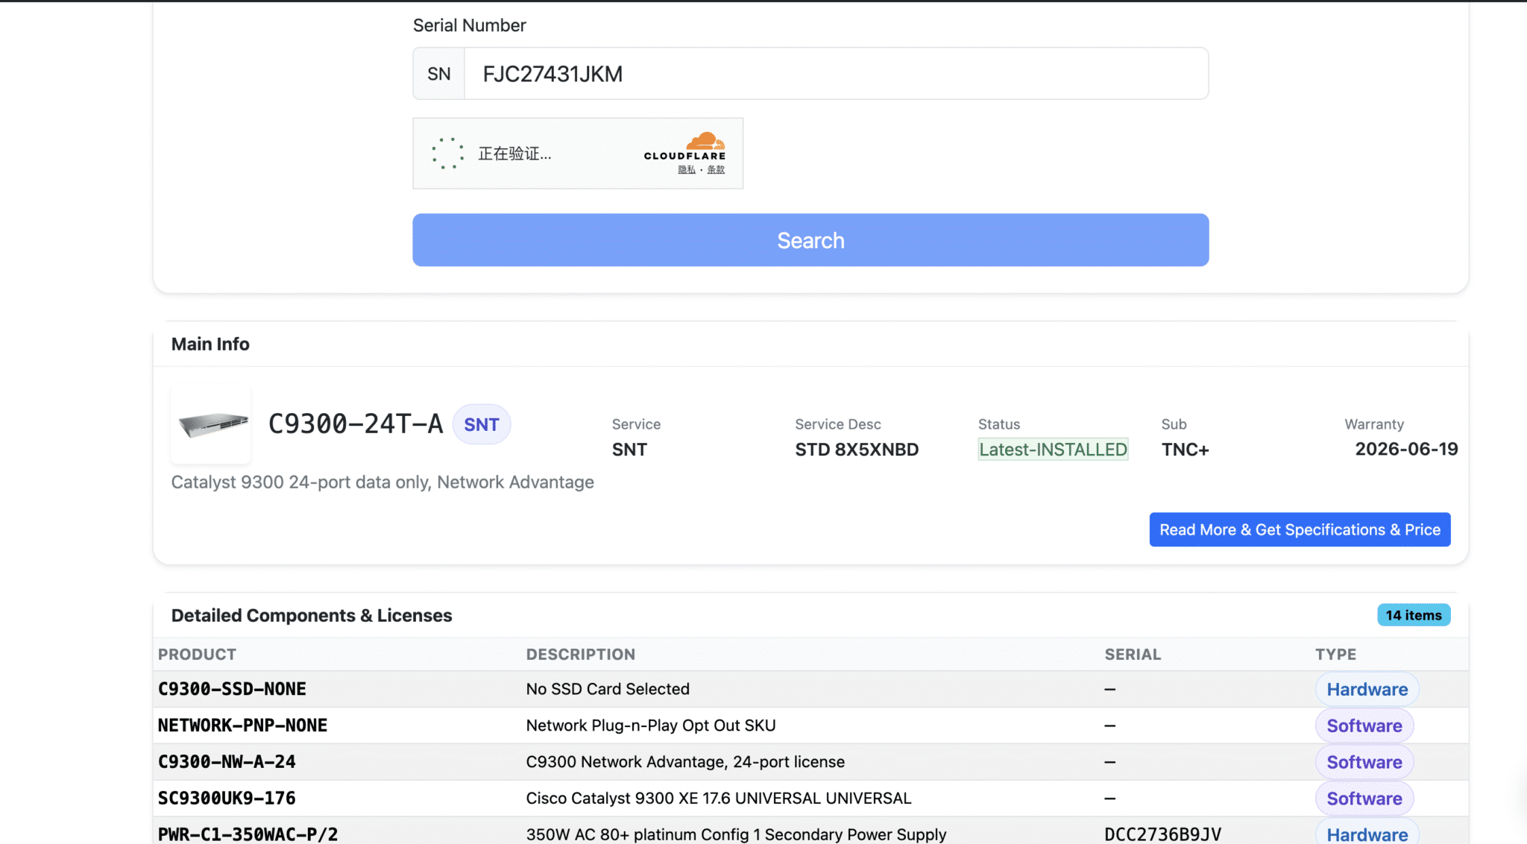Click the SNT badge beside the model name
Image resolution: width=1527 pixels, height=844 pixels.
click(x=481, y=424)
